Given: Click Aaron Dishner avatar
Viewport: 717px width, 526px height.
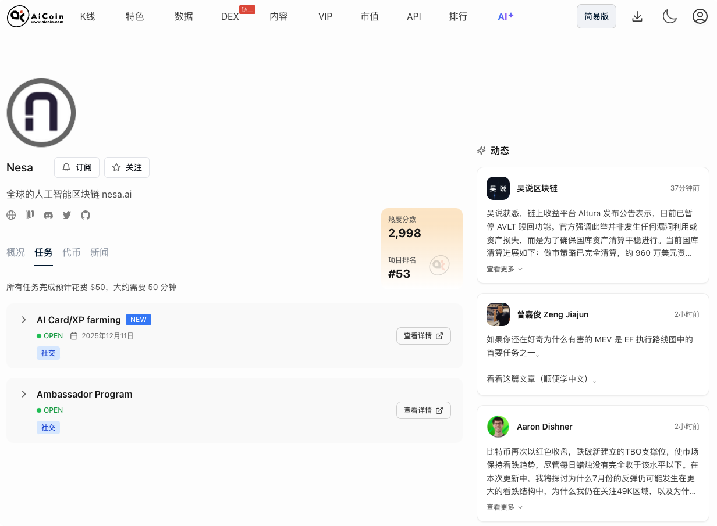Looking at the screenshot, I should (498, 427).
